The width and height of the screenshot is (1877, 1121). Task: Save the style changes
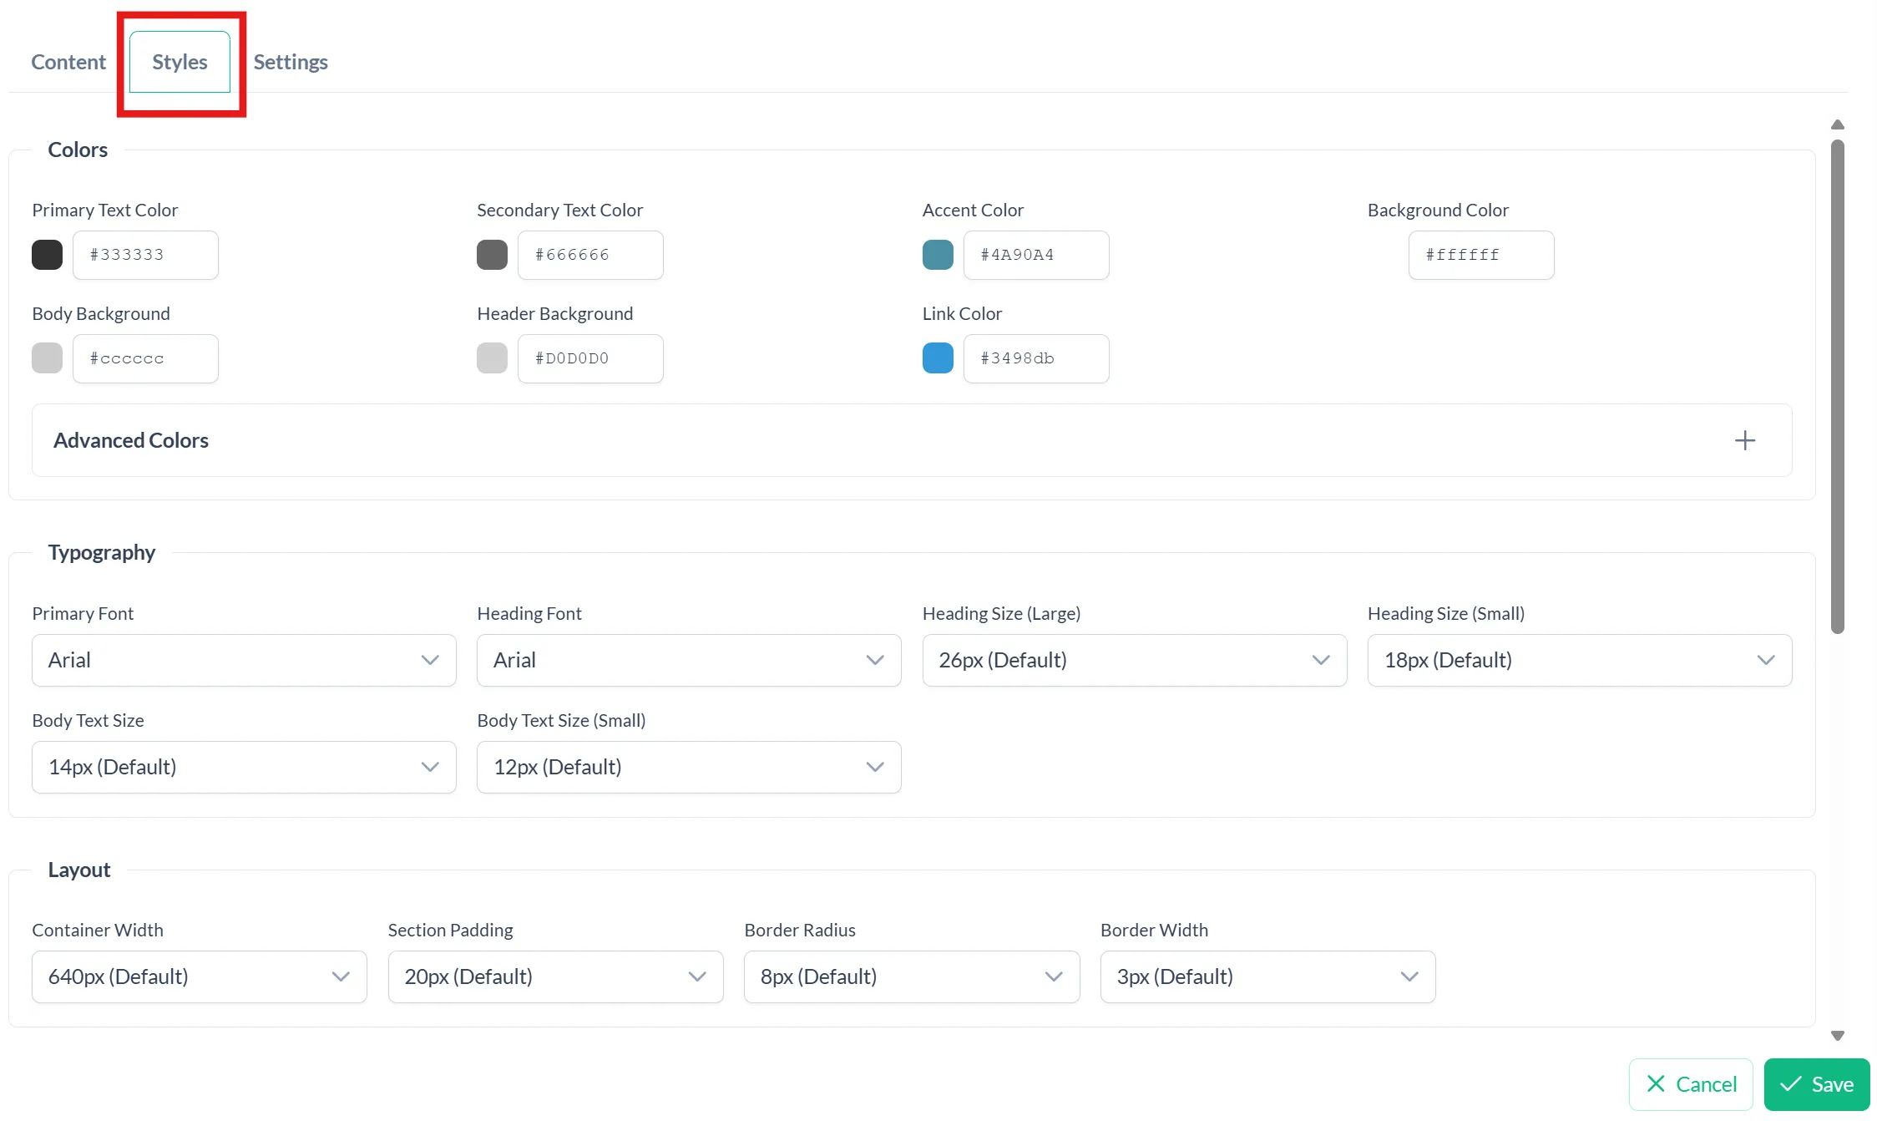coord(1817,1084)
